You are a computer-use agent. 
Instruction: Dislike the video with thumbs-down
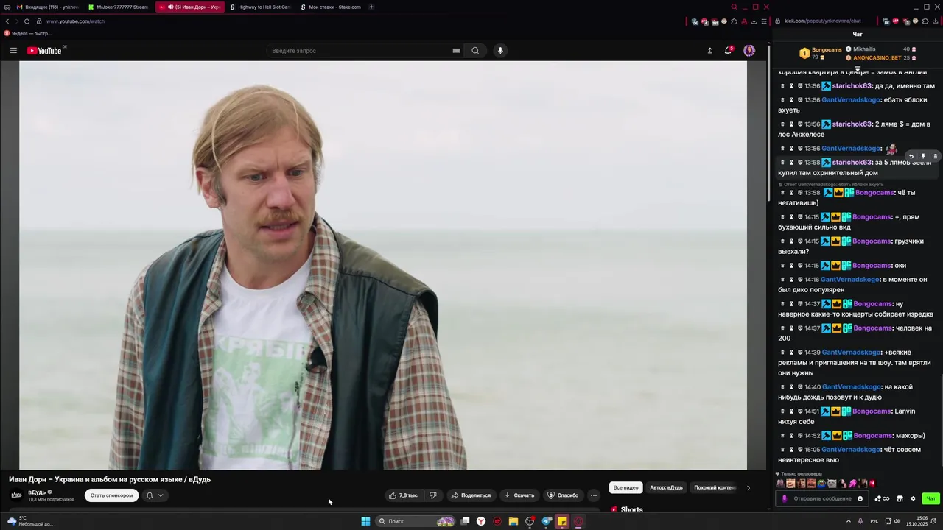(x=432, y=495)
